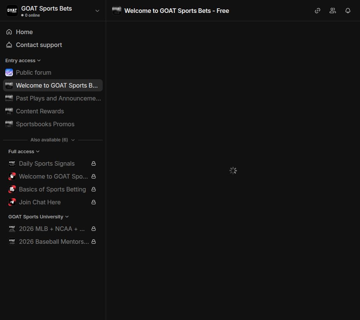The image size is (360, 320).
Task: Collapse the Entry access section
Action: (23, 60)
